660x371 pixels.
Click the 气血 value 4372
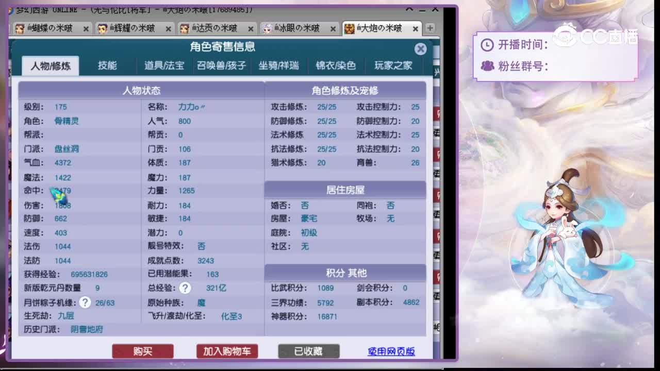(63, 163)
